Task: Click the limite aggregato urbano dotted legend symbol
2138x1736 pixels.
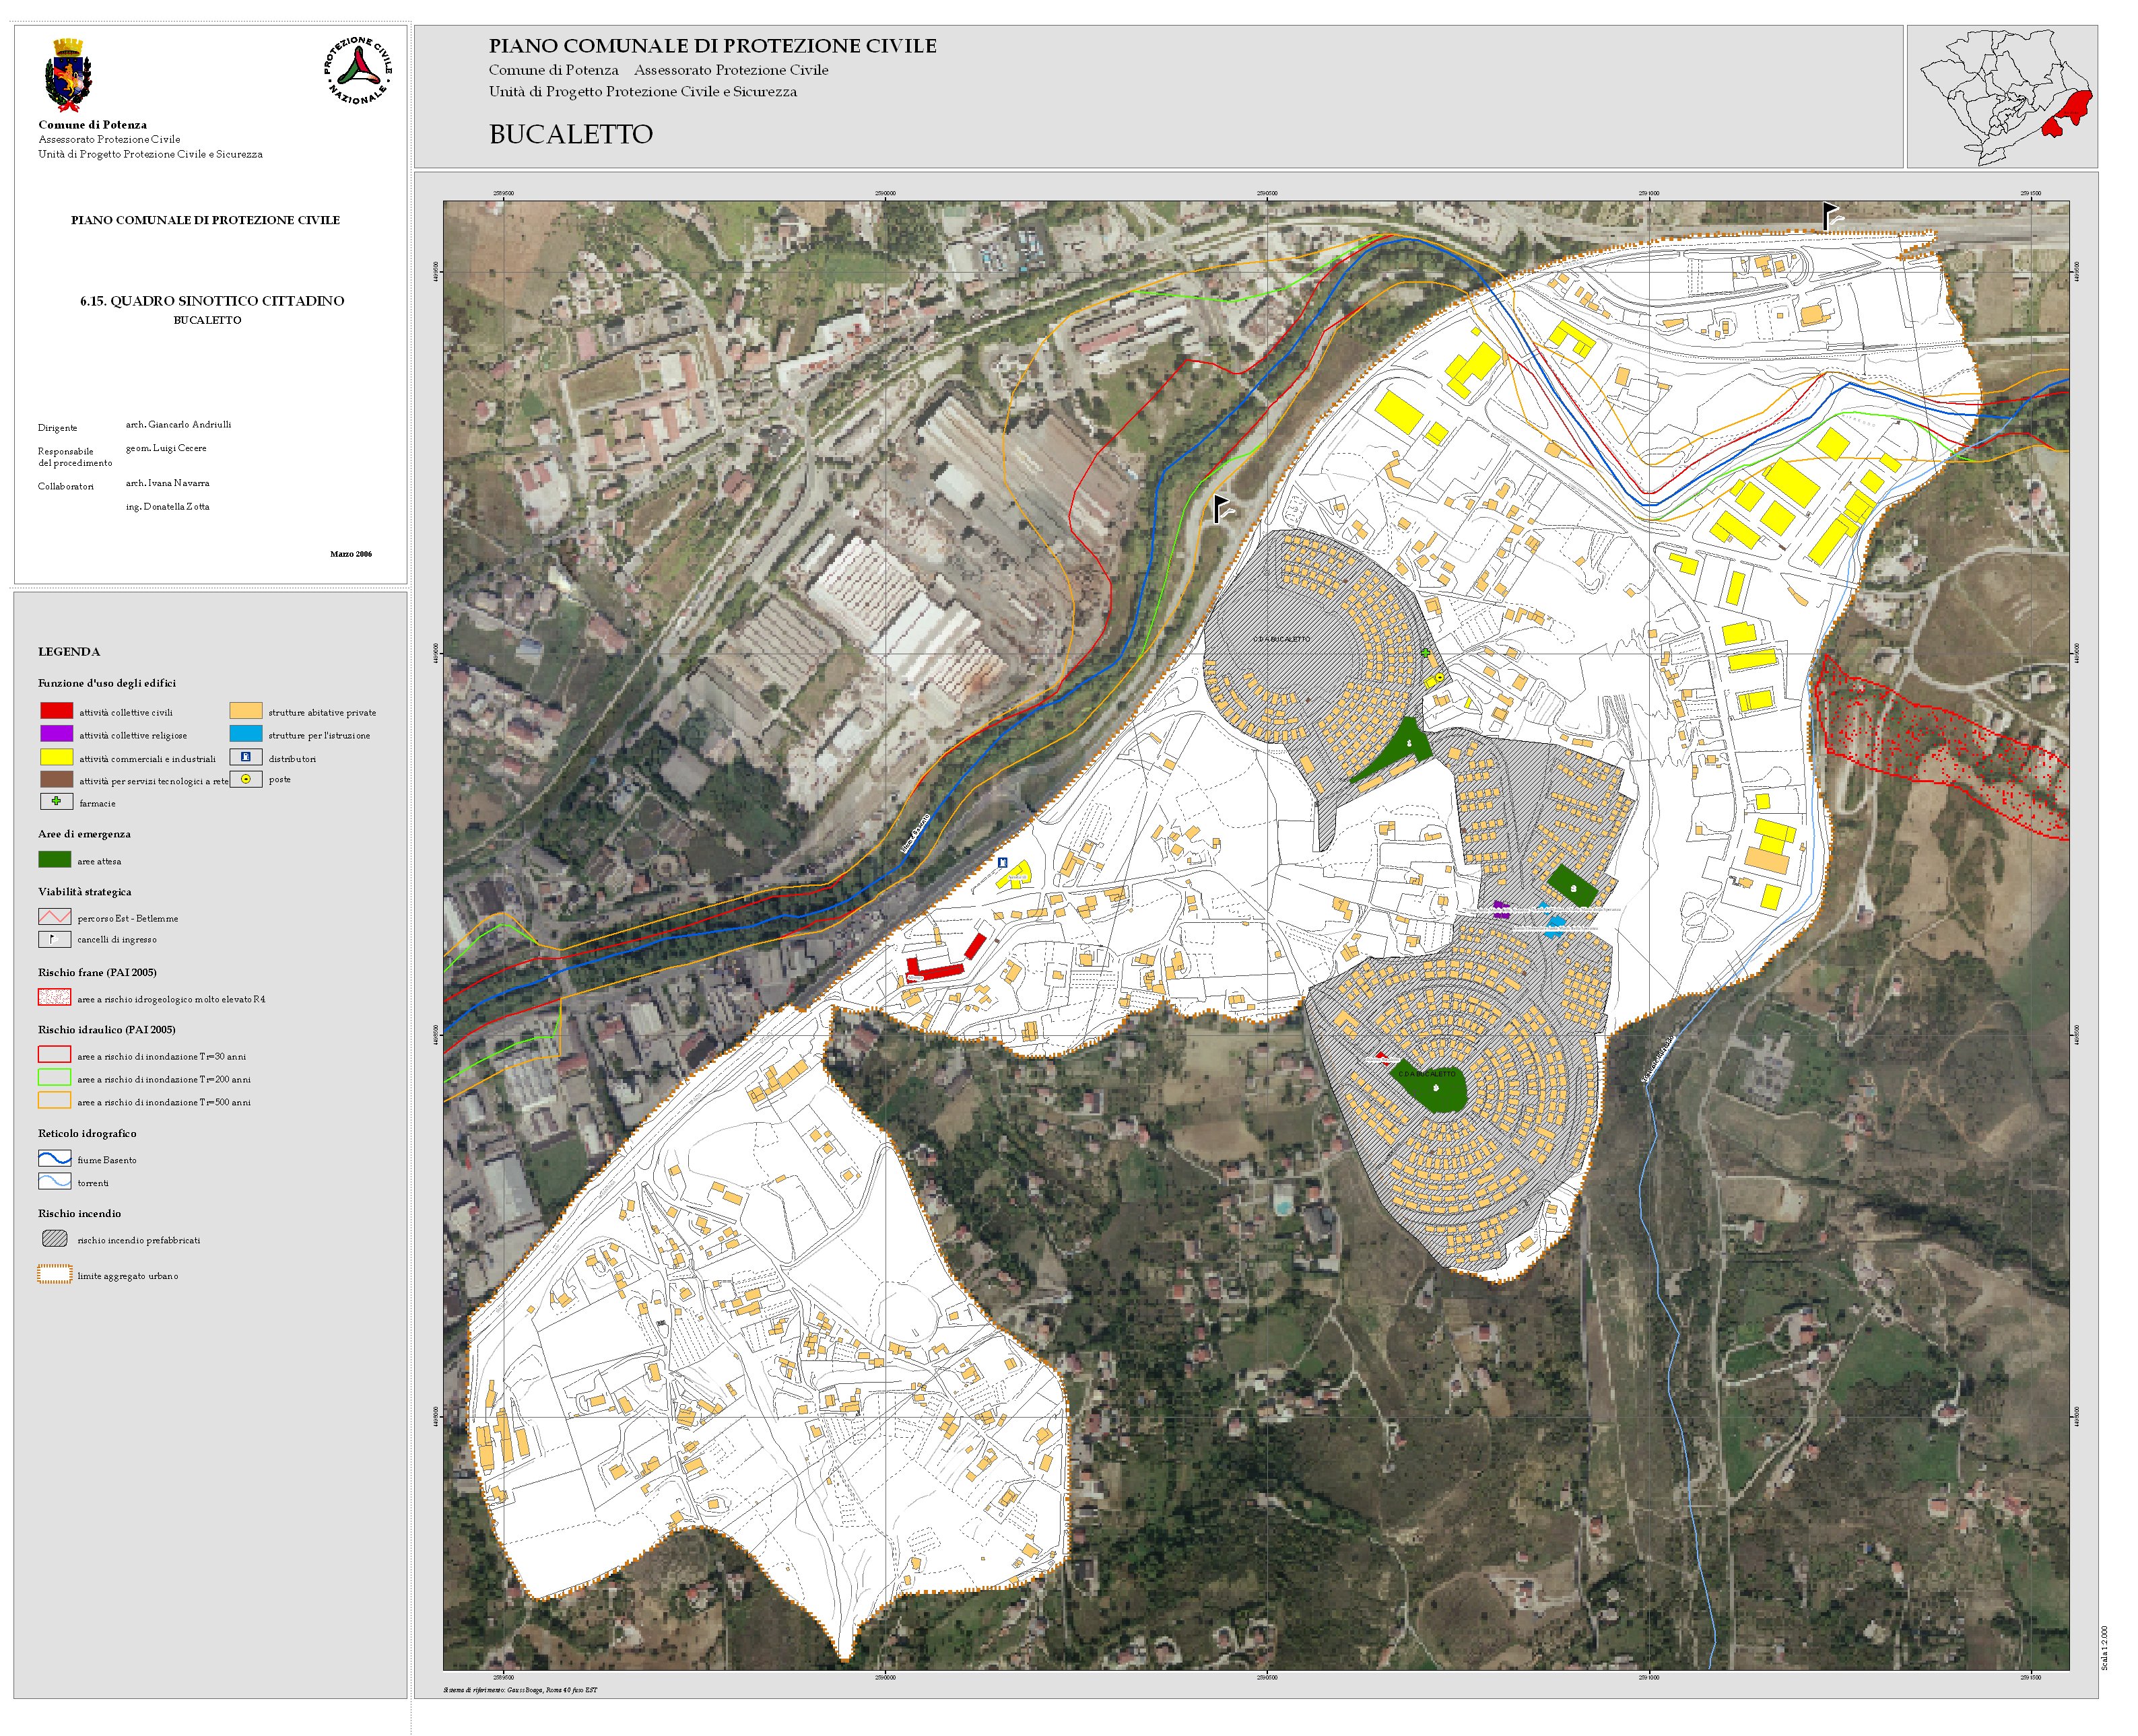Action: click(x=55, y=1275)
